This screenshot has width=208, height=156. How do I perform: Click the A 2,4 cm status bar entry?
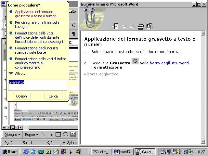70,143
